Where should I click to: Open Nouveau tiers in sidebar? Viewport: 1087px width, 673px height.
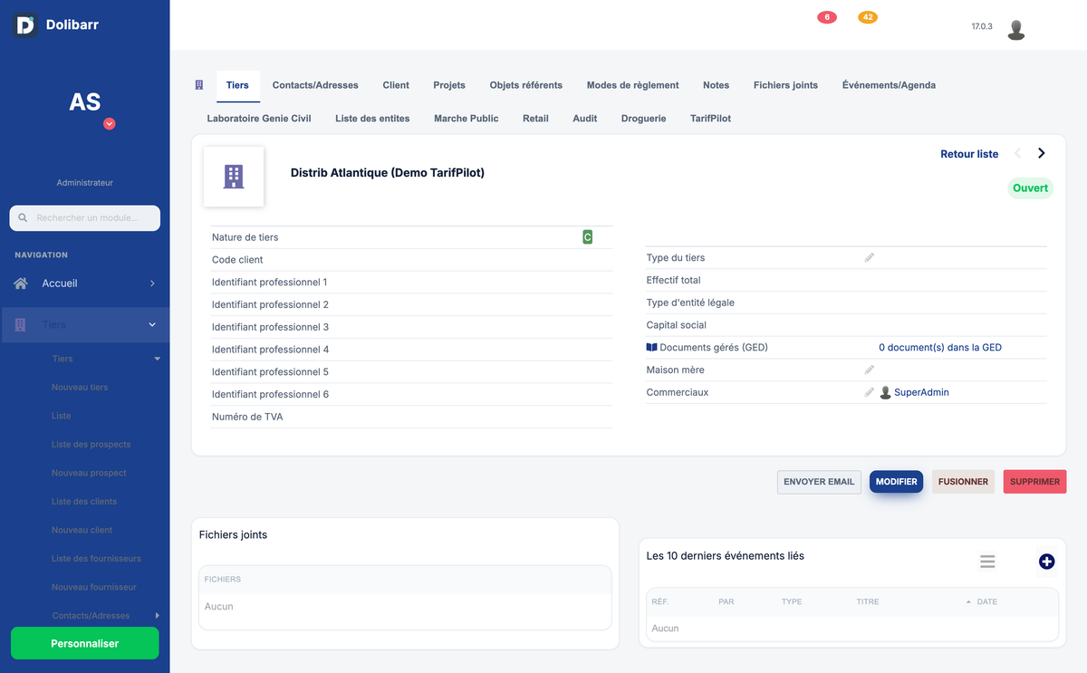[x=80, y=388]
